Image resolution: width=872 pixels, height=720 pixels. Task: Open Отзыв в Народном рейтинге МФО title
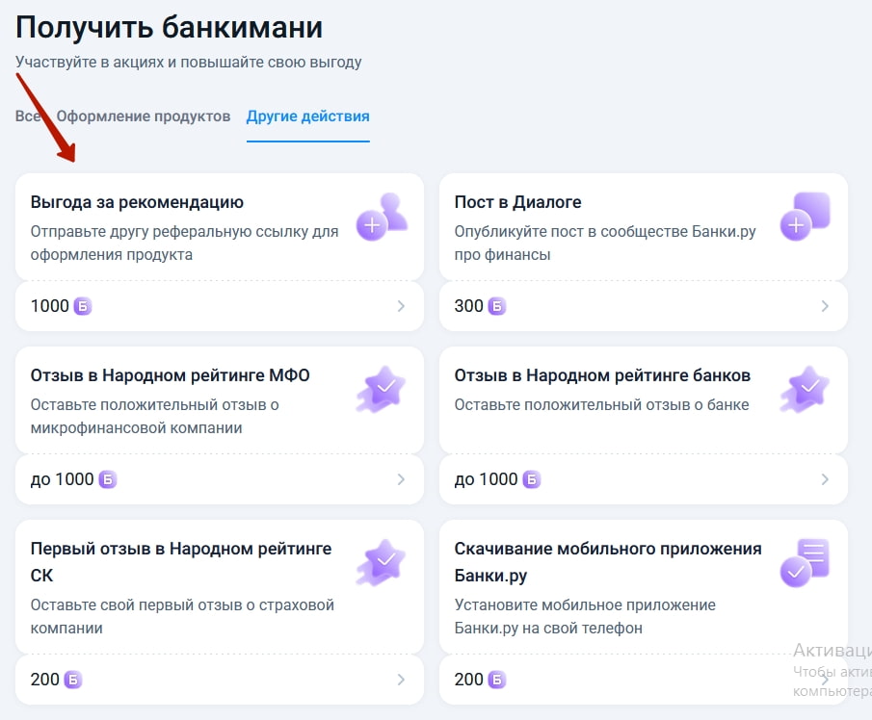(171, 375)
